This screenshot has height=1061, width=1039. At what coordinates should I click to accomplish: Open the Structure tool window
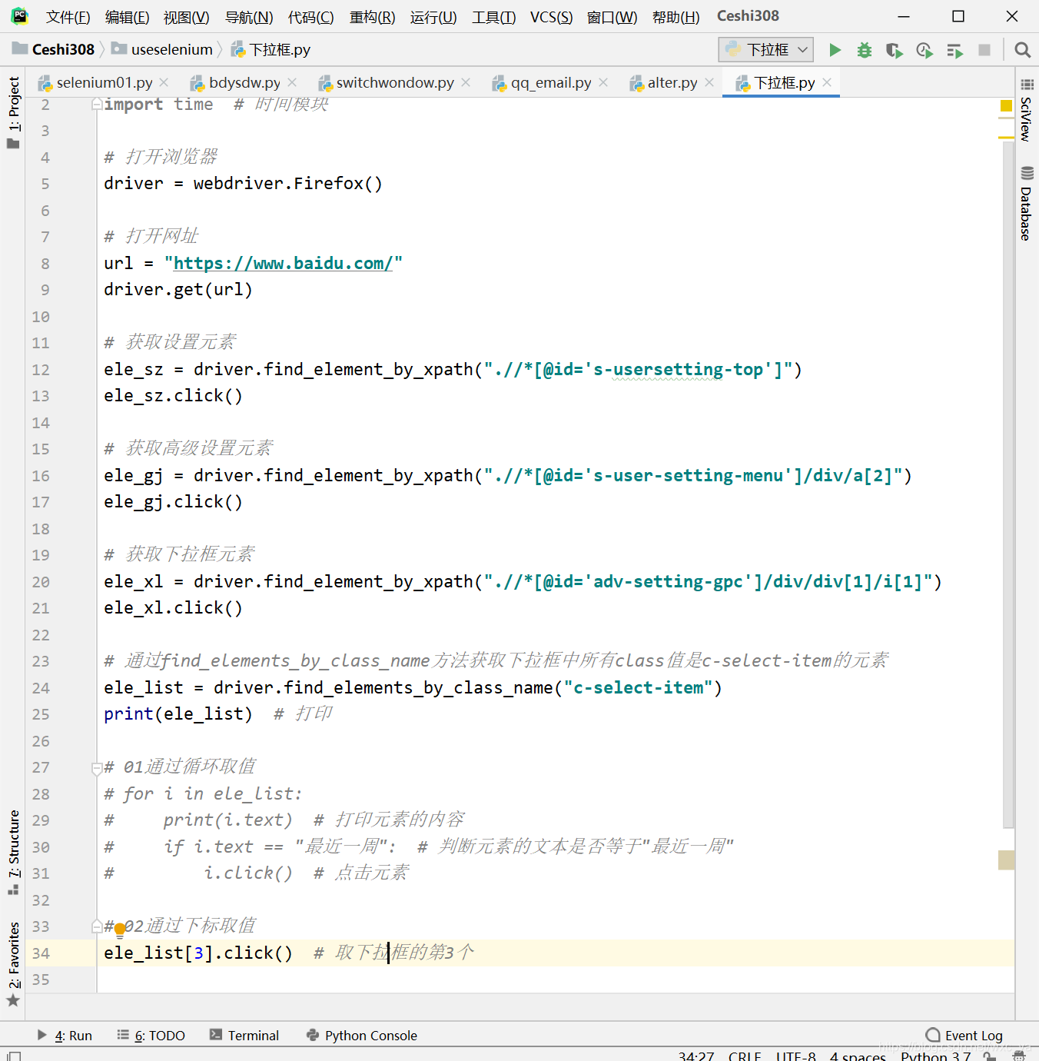(x=13, y=851)
